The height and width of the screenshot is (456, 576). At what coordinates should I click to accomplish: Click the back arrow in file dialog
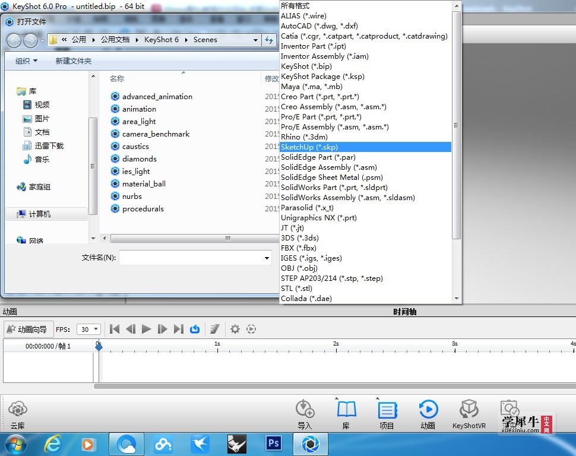(x=14, y=40)
